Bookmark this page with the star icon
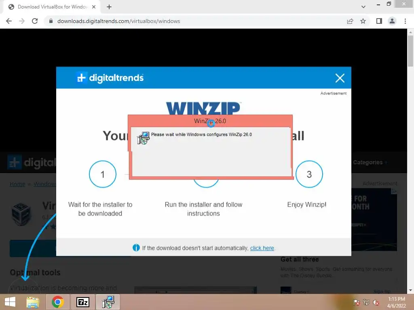Image resolution: width=414 pixels, height=310 pixels. [363, 21]
